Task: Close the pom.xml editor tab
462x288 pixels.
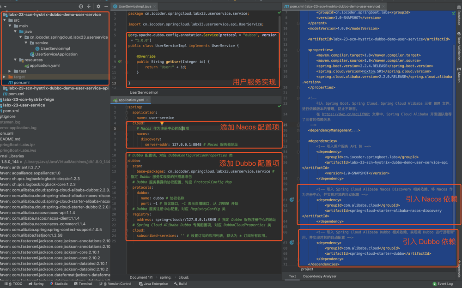Action: click(x=383, y=6)
